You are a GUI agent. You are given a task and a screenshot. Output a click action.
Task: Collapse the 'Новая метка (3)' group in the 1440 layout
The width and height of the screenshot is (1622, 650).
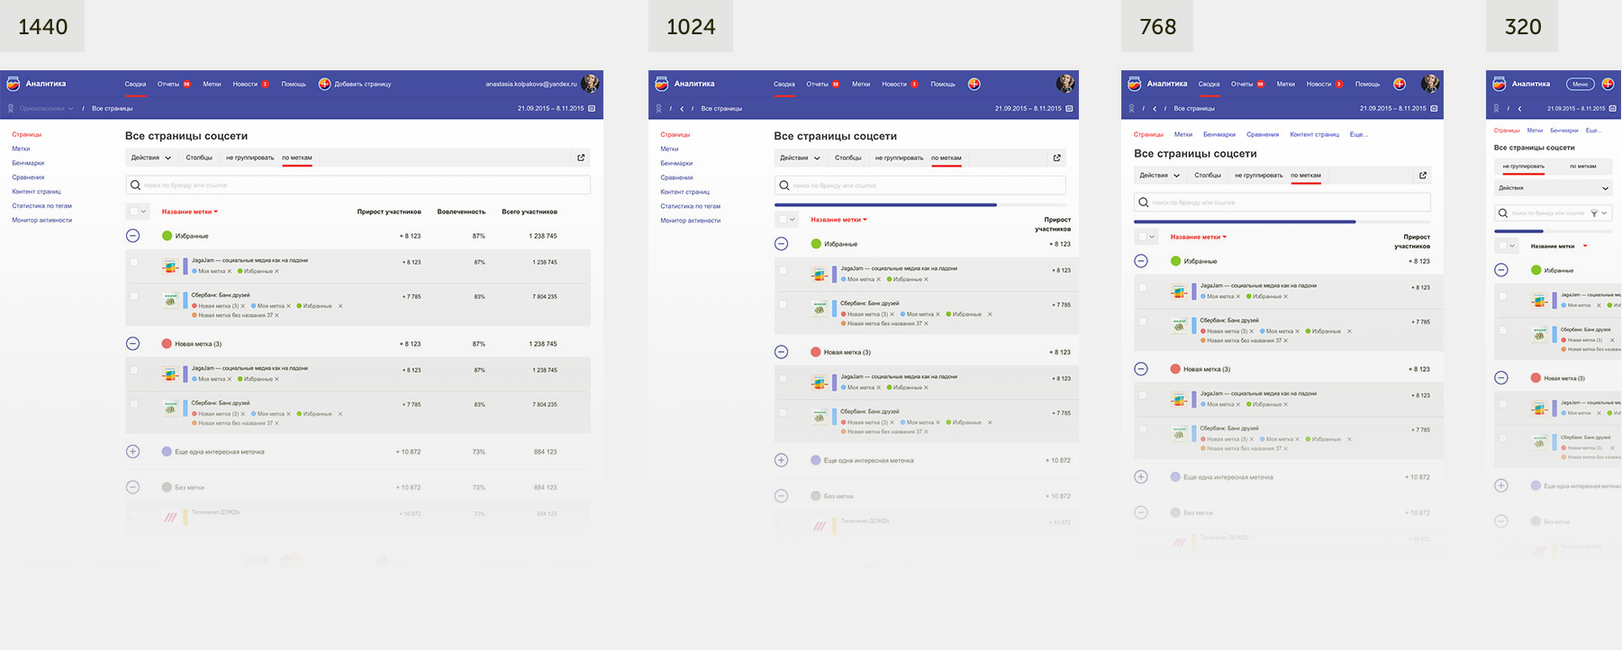tap(132, 343)
